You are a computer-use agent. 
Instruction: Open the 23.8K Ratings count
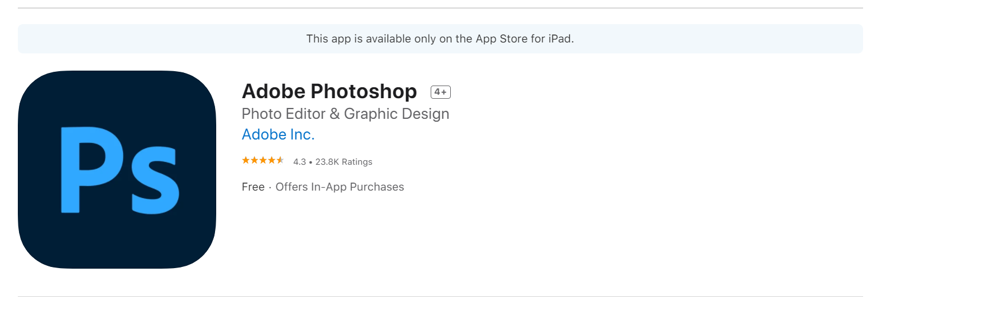coord(343,162)
